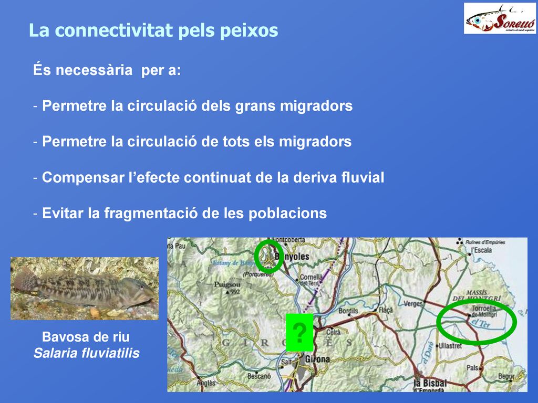Click the "Verges" label on the map
This screenshot has height=403, width=538.
413,304
